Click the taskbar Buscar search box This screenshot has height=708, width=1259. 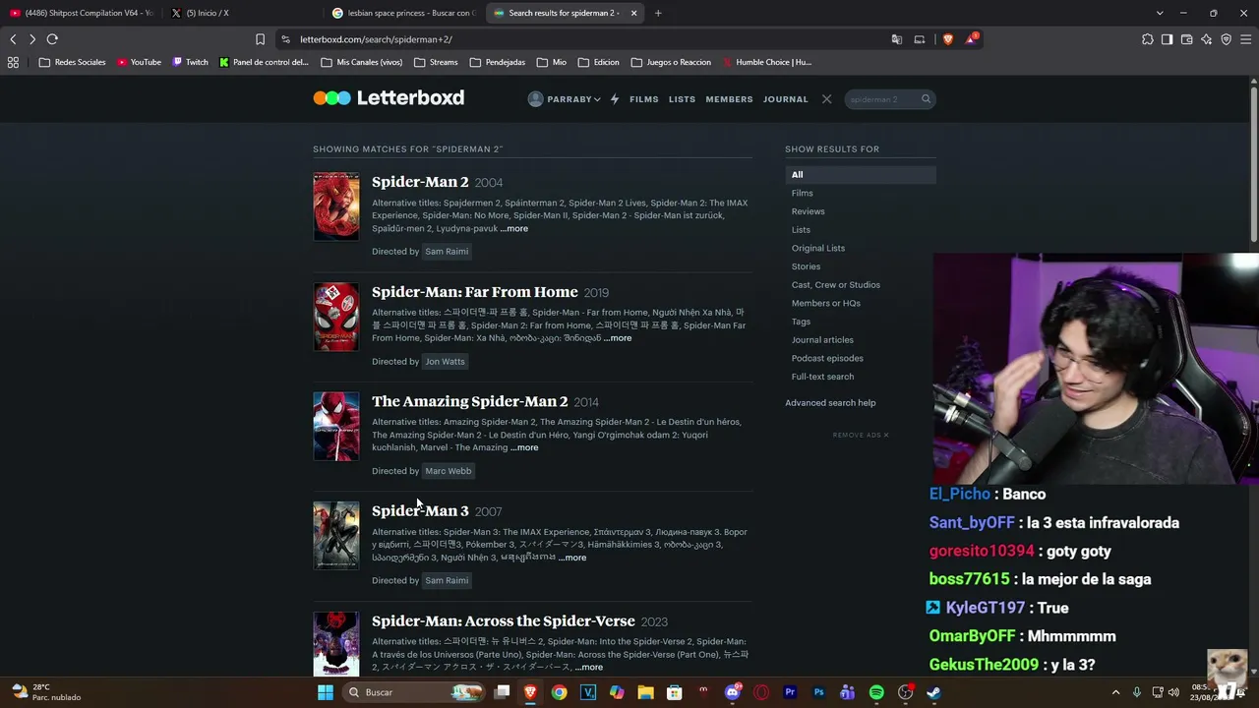pyautogui.click(x=415, y=692)
